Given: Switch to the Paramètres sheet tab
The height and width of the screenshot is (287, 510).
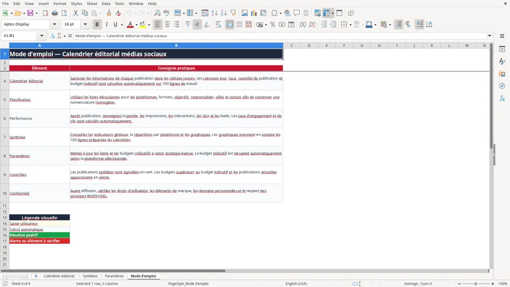Looking at the screenshot, I should 114,276.
